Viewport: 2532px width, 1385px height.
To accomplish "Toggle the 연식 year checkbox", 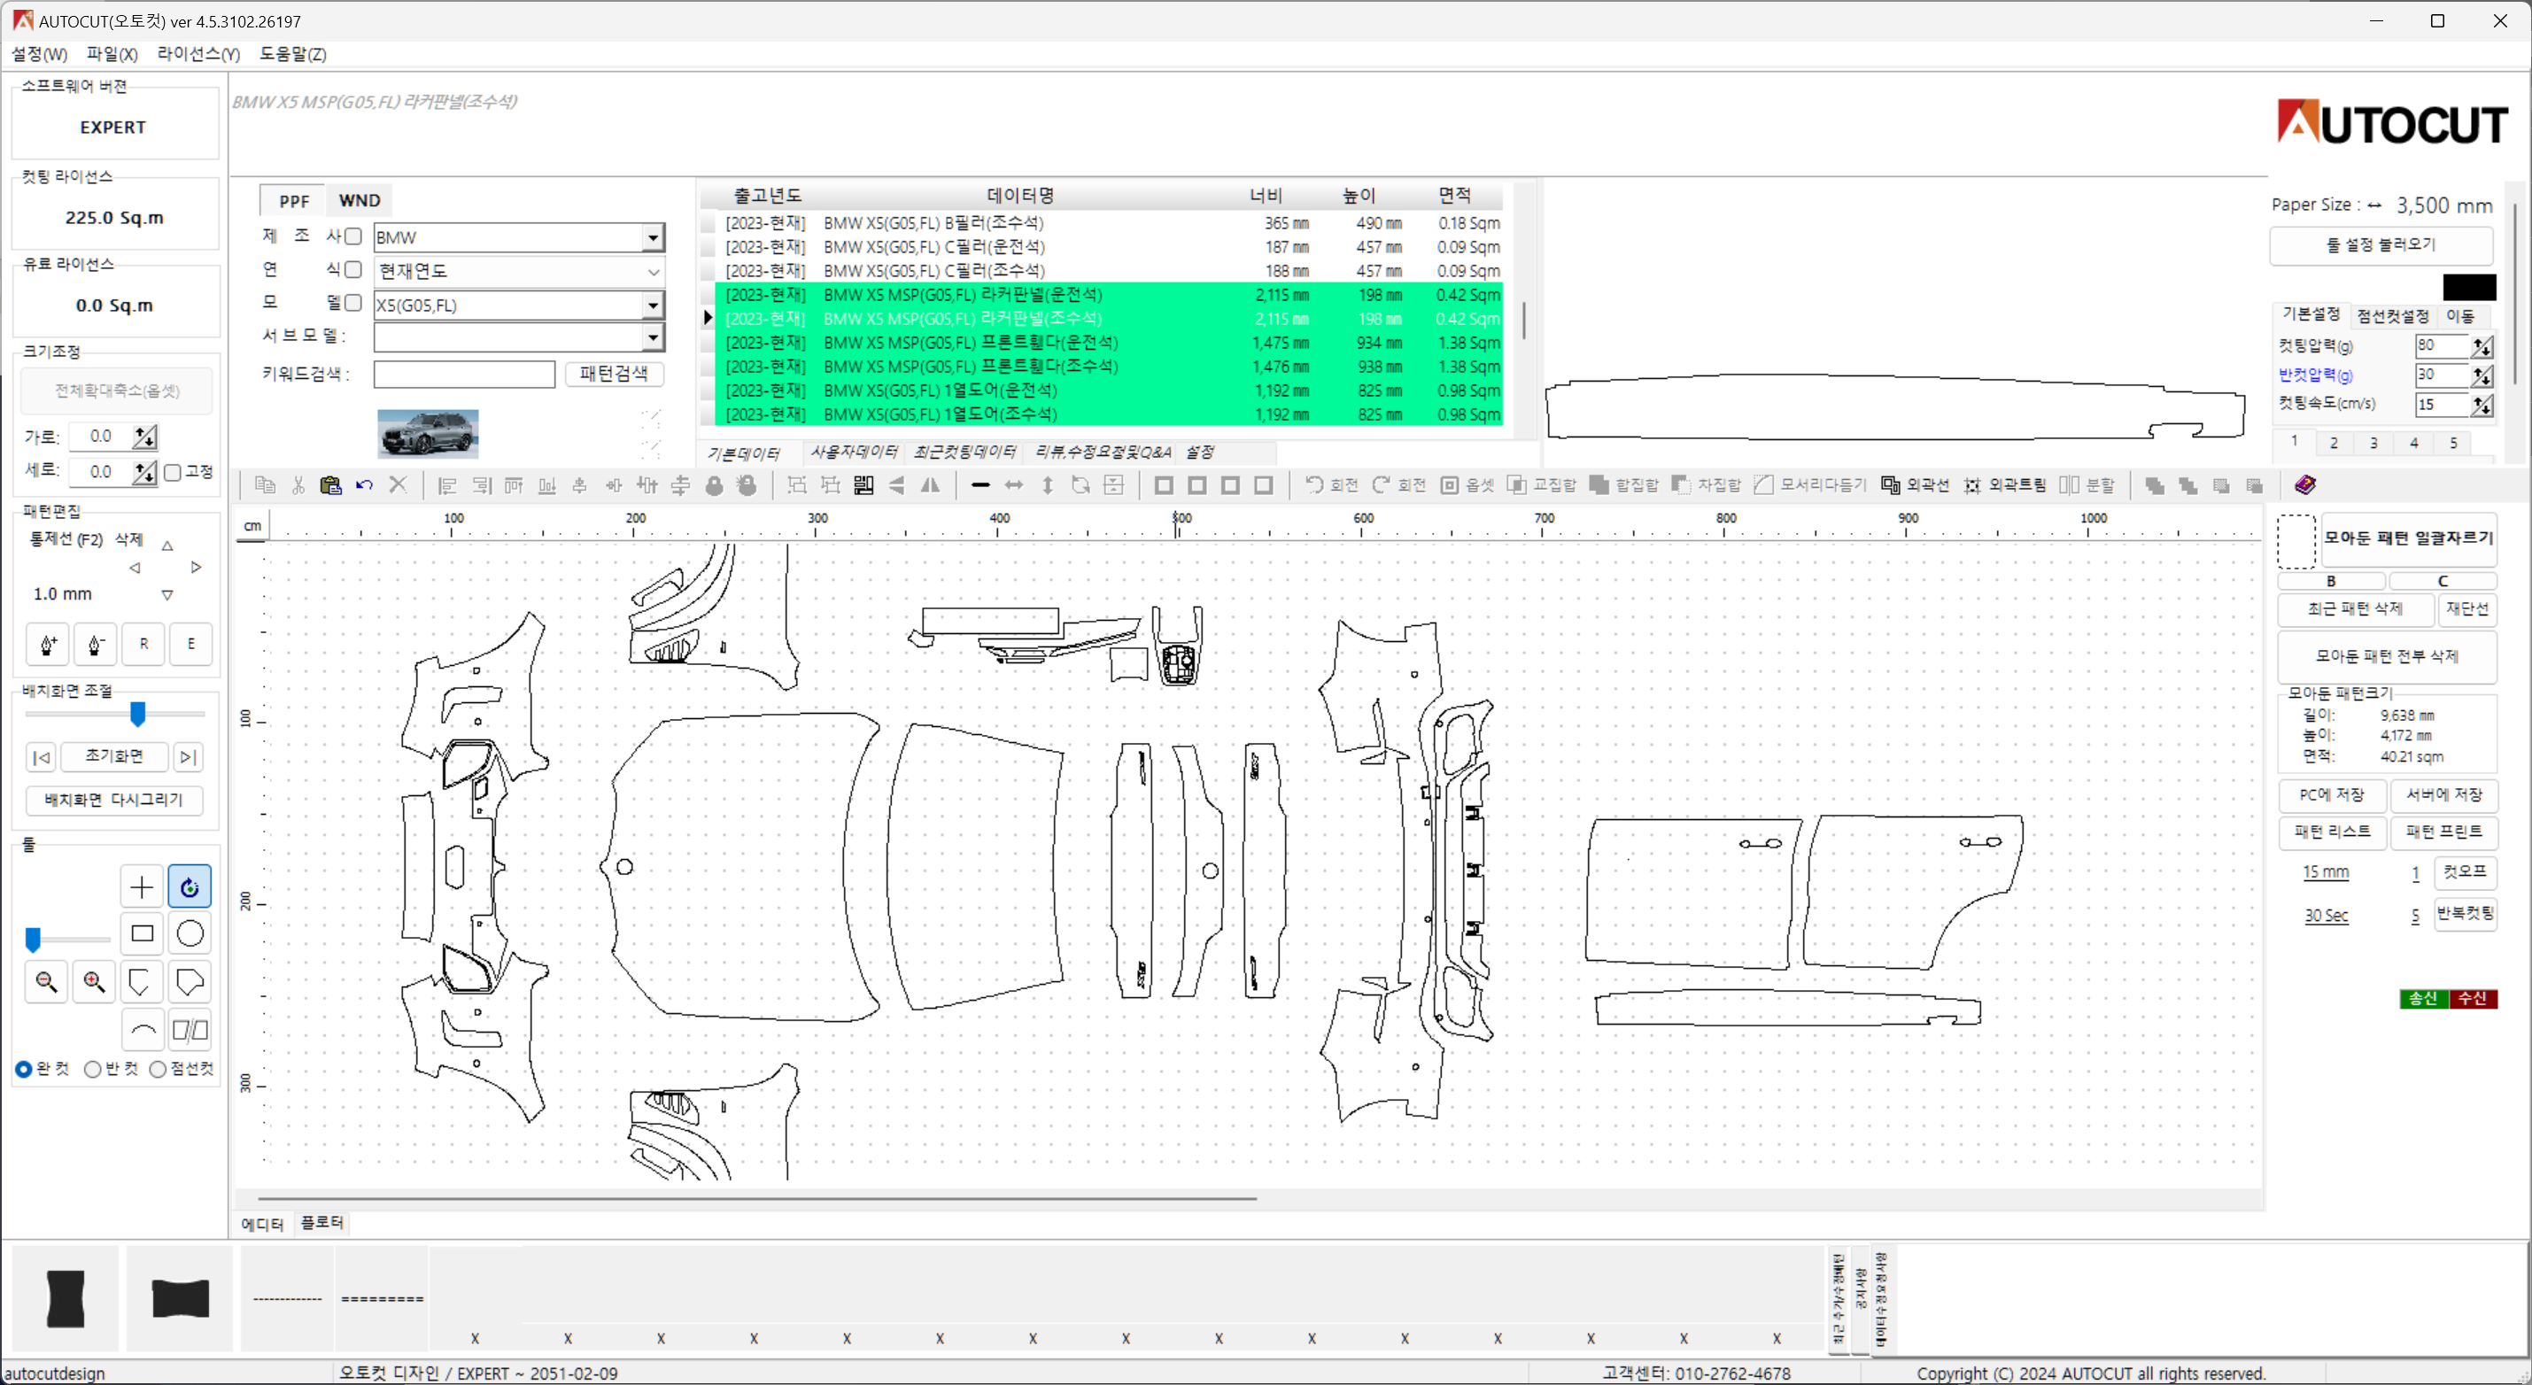I will click(x=354, y=269).
